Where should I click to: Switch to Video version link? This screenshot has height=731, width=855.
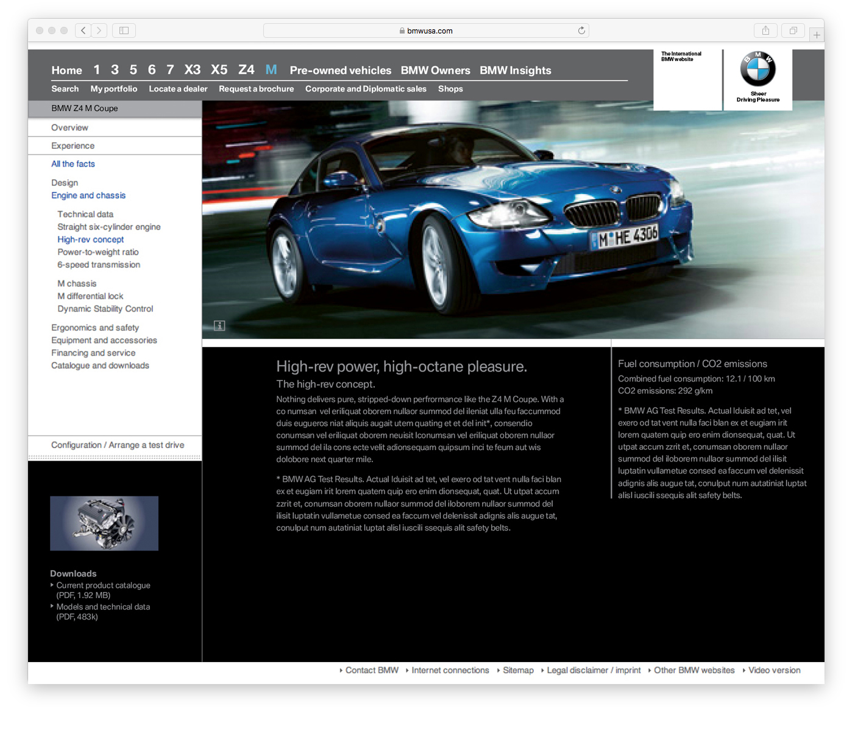774,670
